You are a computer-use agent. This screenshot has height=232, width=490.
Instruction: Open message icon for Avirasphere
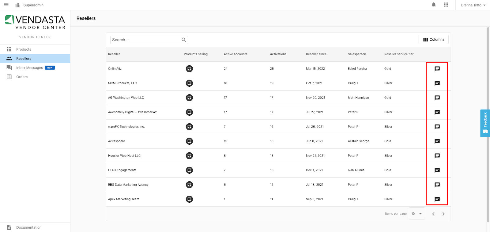point(437,141)
